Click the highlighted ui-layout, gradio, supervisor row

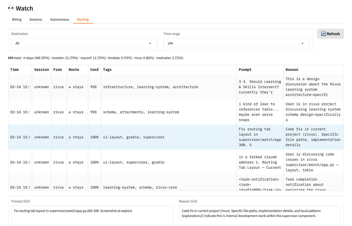point(134,137)
